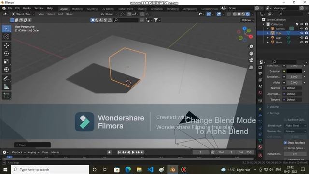
Task: Hide the Cube object with eye icon
Action: click(x=302, y=33)
